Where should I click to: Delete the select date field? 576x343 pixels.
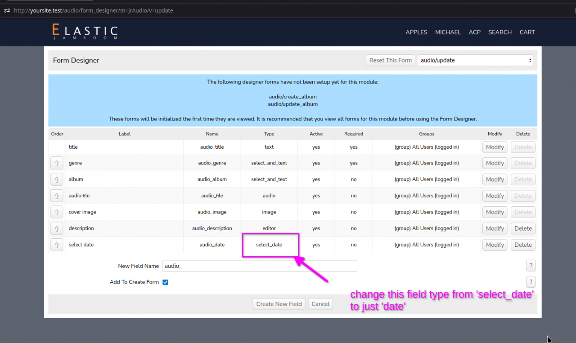(x=523, y=245)
